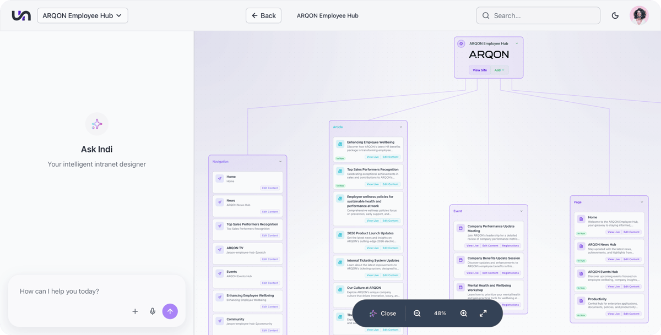661x335 pixels.
Task: Collapse the Navigation panel chevron
Action: tap(280, 162)
